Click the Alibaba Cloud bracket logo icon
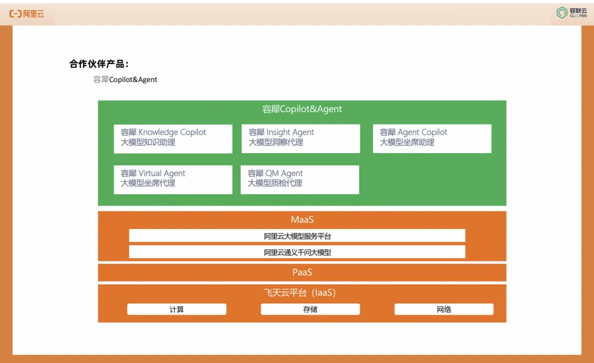Image resolution: width=594 pixels, height=363 pixels. point(16,14)
